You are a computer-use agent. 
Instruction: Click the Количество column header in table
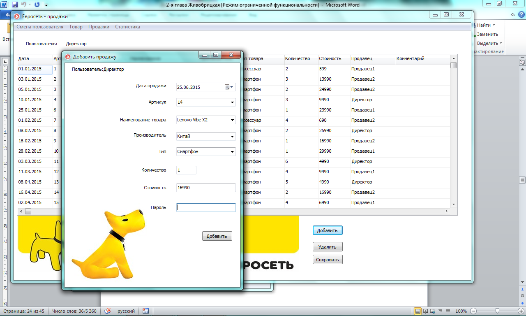click(300, 59)
